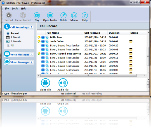Click memo icon for 09:16 Echo call

click(x=131, y=62)
